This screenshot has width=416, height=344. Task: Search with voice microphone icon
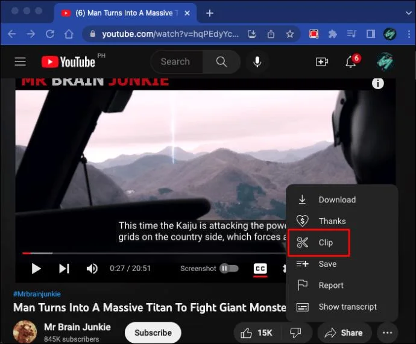pos(257,61)
